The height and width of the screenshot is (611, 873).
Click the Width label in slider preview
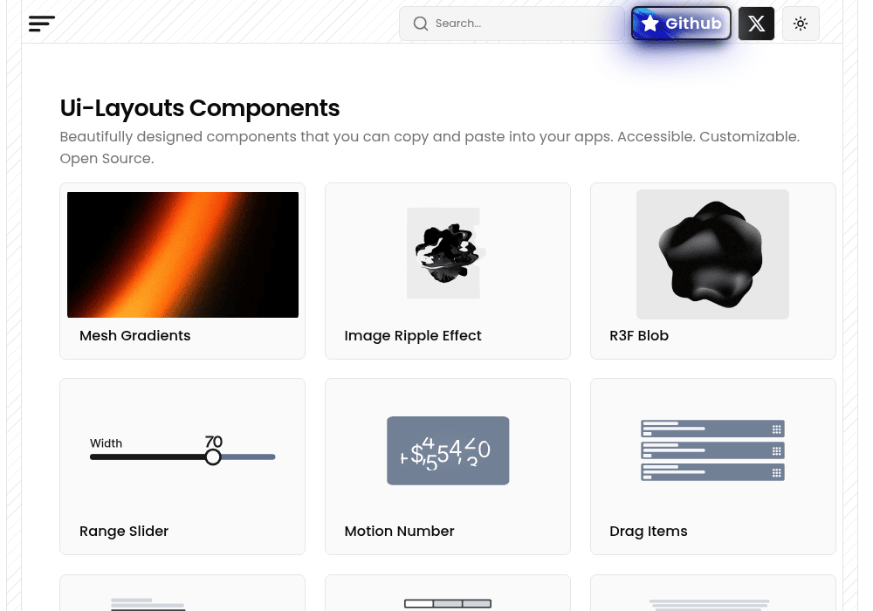[106, 443]
